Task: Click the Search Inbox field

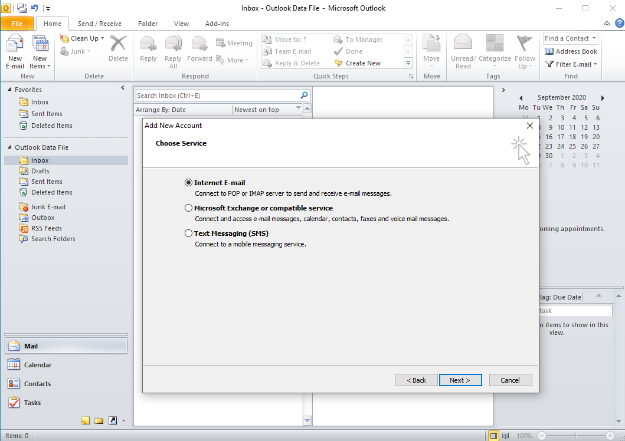Action: (222, 96)
